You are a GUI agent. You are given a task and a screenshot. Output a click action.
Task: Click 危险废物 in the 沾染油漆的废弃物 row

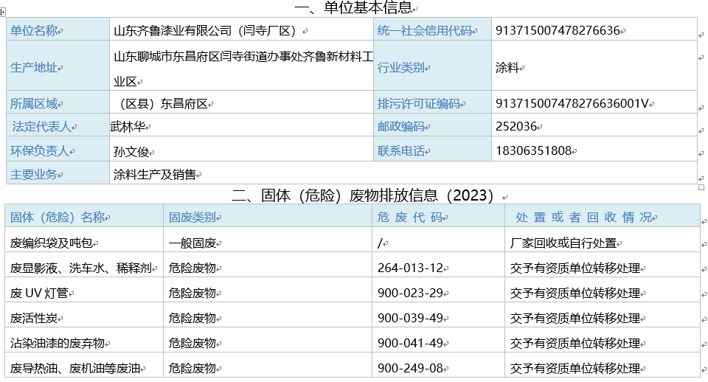coord(192,343)
